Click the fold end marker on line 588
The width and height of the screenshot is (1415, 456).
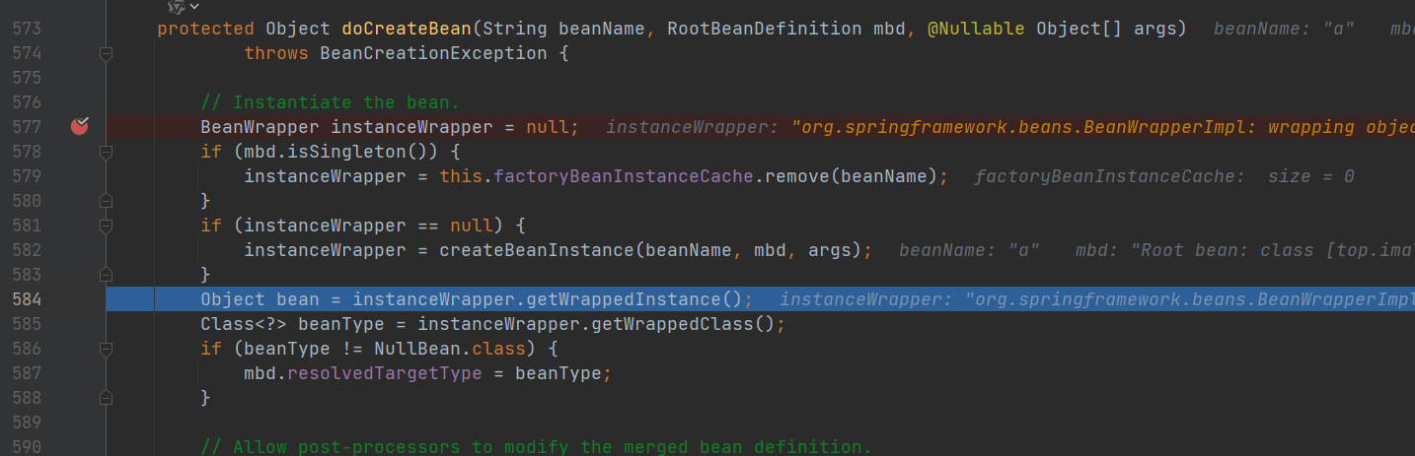(107, 398)
